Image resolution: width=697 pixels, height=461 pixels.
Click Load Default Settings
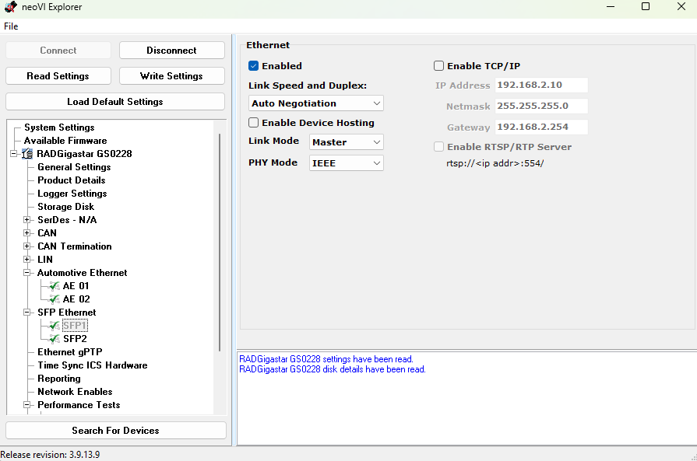[115, 101]
